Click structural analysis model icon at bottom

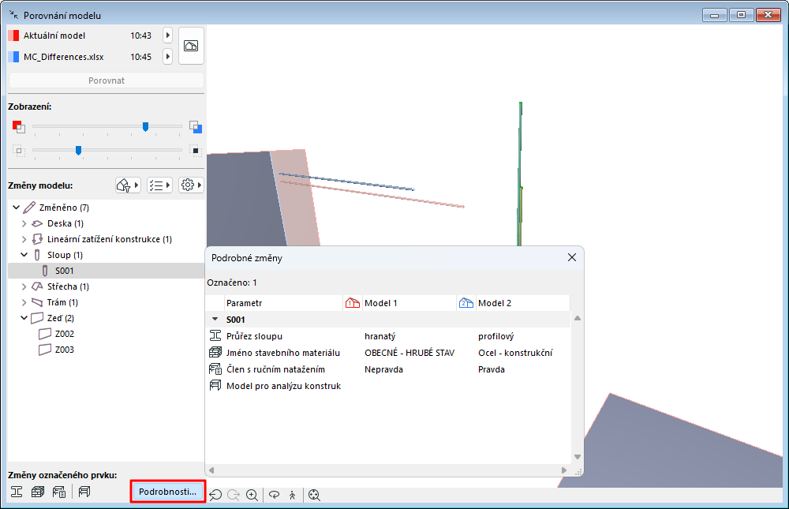[84, 492]
